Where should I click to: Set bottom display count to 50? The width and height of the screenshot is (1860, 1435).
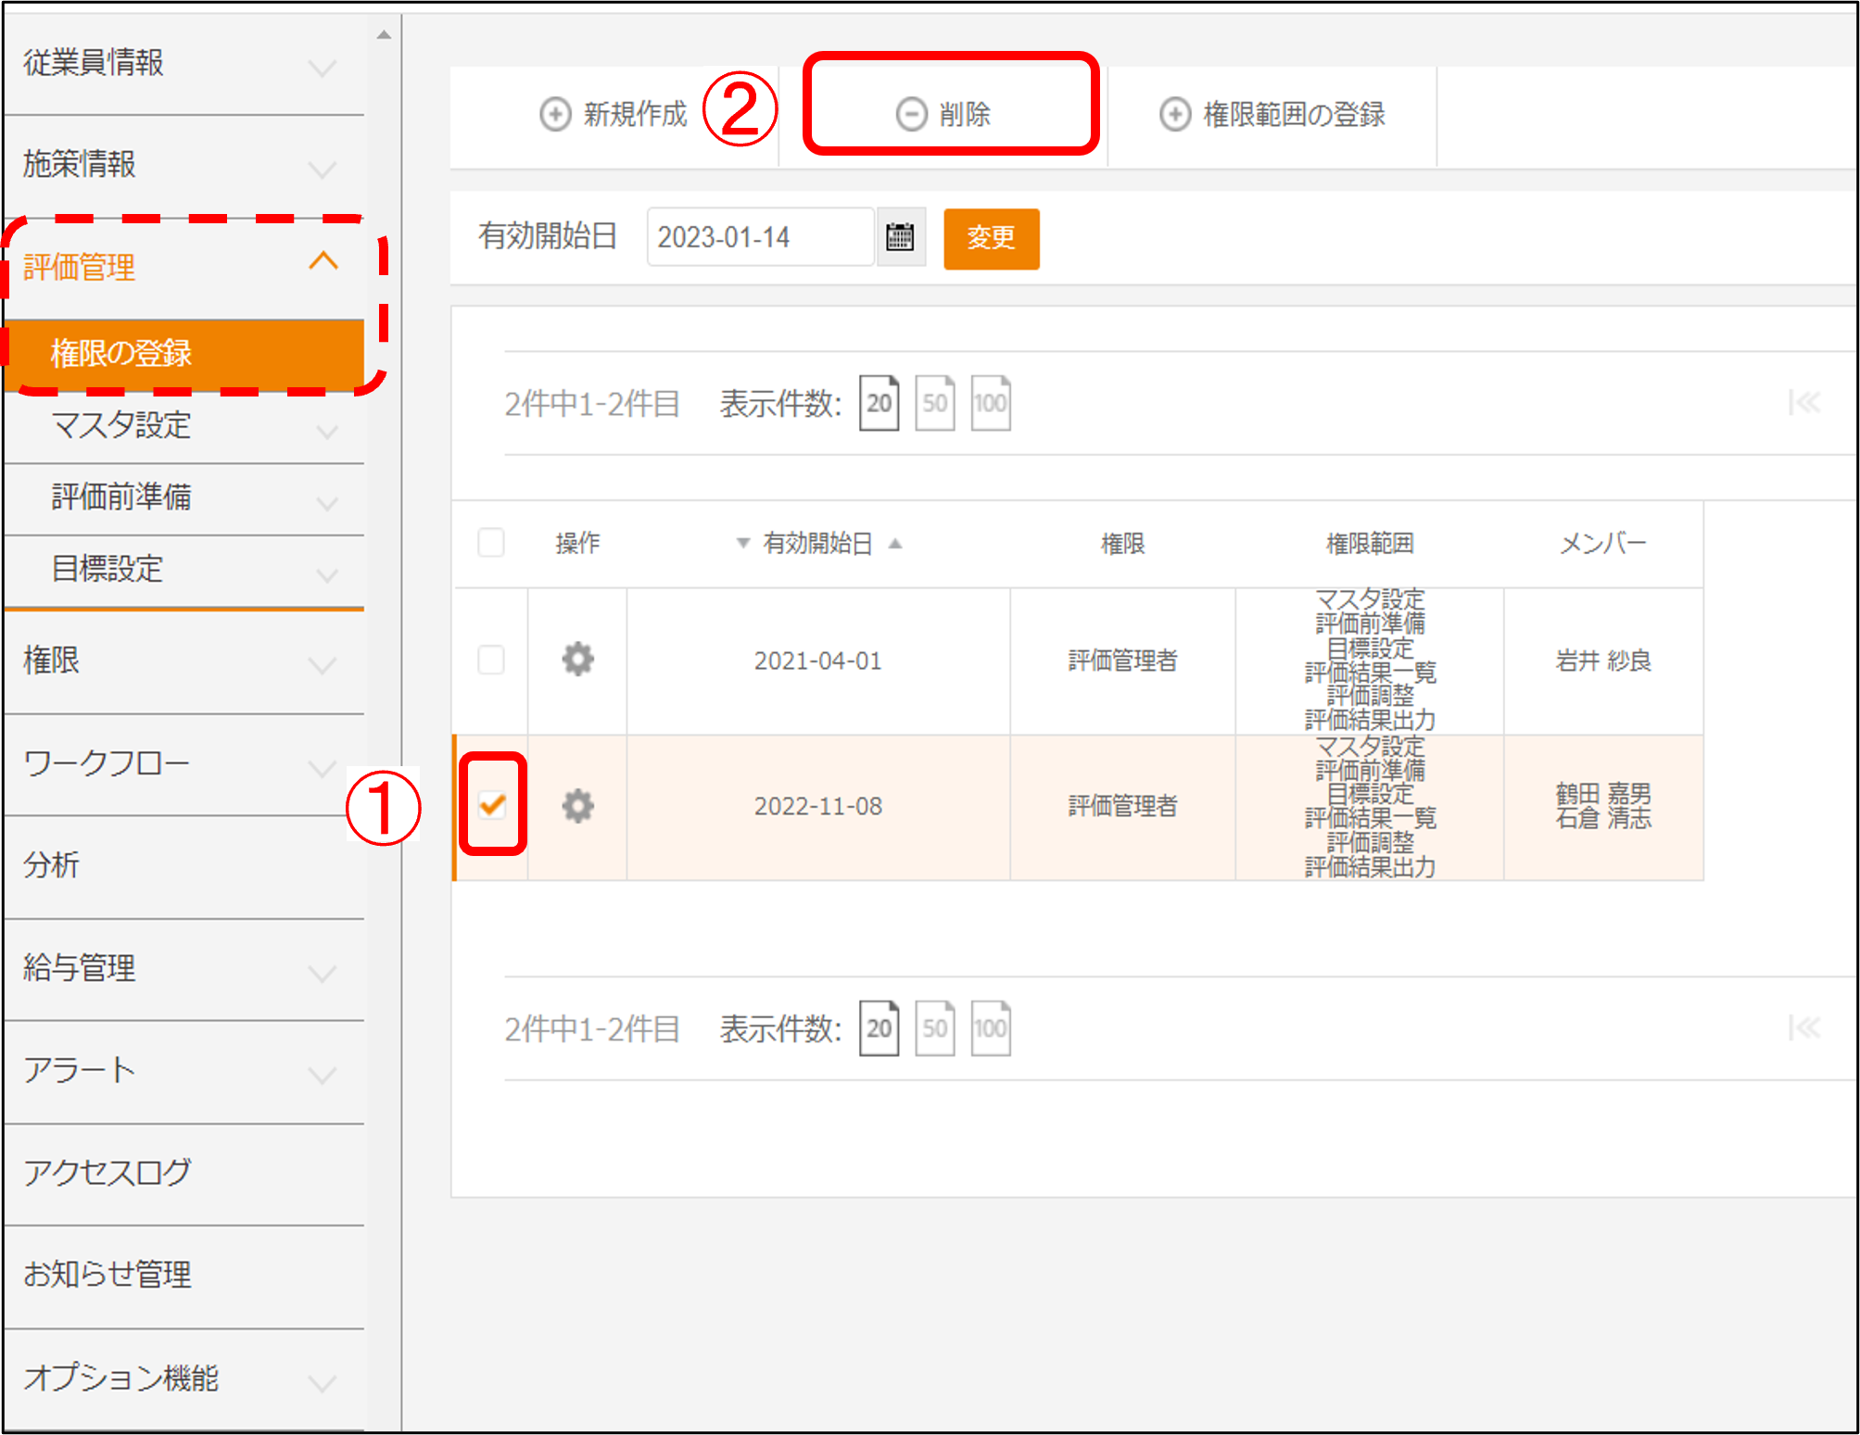pos(934,1028)
